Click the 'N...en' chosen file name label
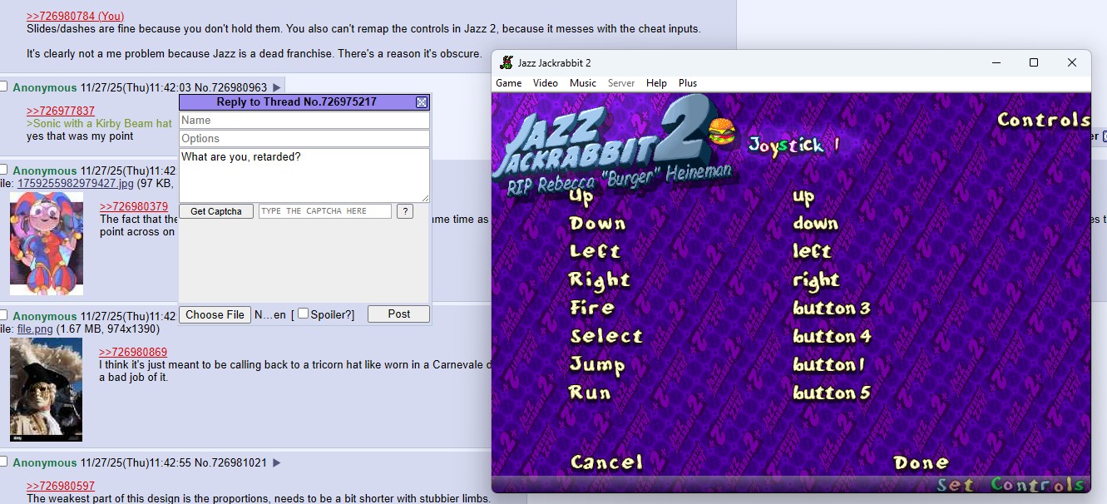The image size is (1107, 504). 270,314
